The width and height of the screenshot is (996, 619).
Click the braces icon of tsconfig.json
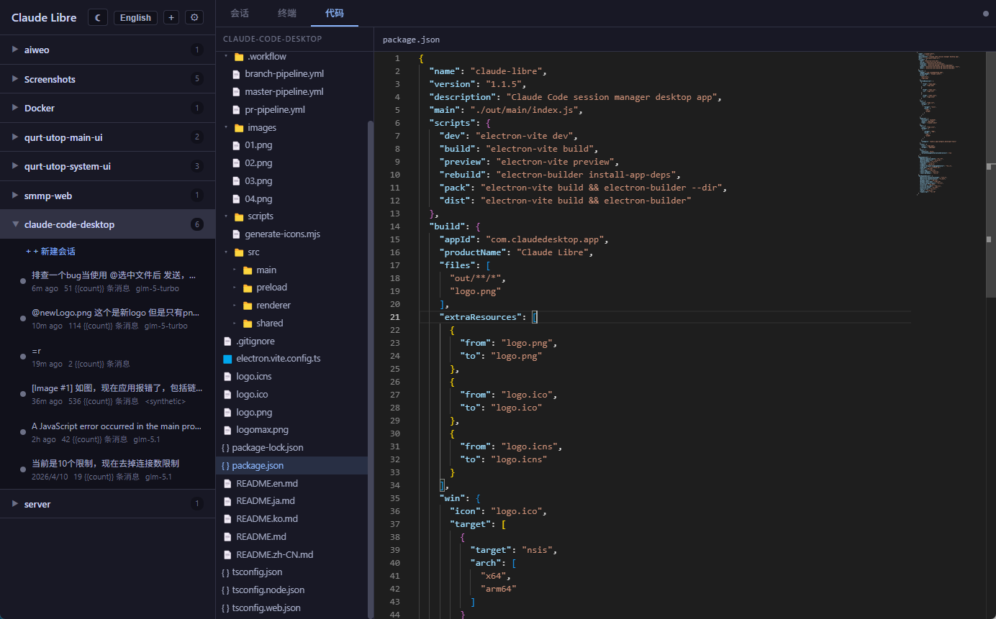click(225, 572)
